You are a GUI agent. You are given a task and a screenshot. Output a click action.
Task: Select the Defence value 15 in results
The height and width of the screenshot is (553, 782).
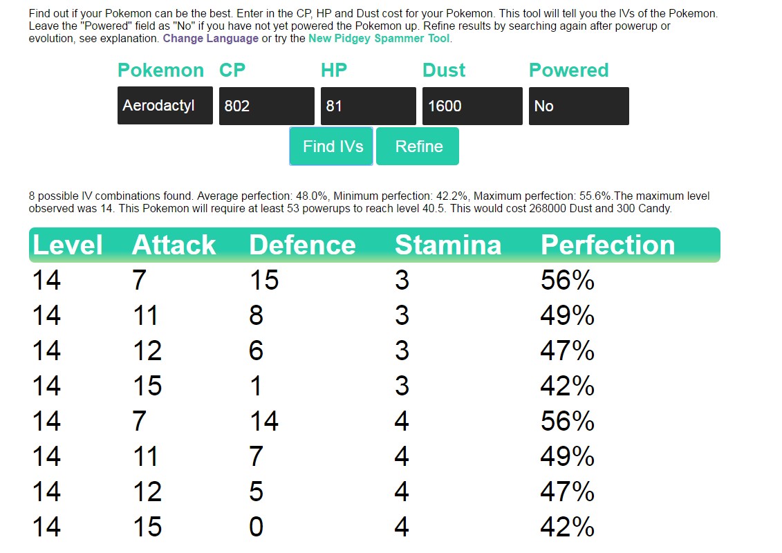pyautogui.click(x=263, y=281)
